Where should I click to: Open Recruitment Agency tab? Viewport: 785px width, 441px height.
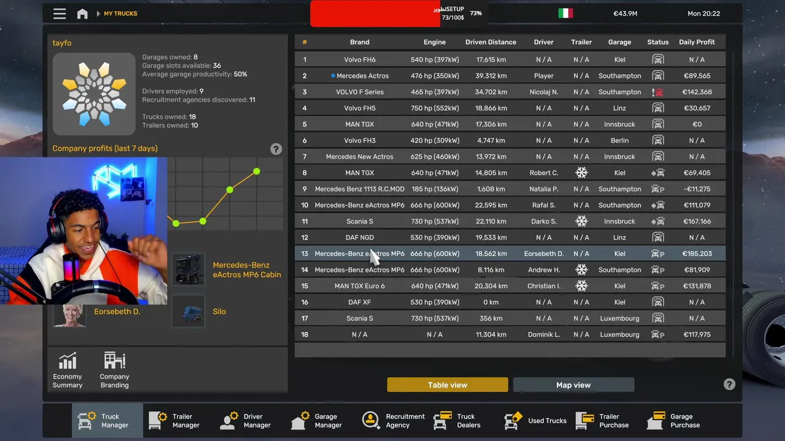393,420
